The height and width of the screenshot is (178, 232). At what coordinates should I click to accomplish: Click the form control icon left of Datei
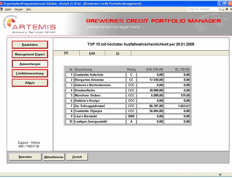click(x=1, y=9)
